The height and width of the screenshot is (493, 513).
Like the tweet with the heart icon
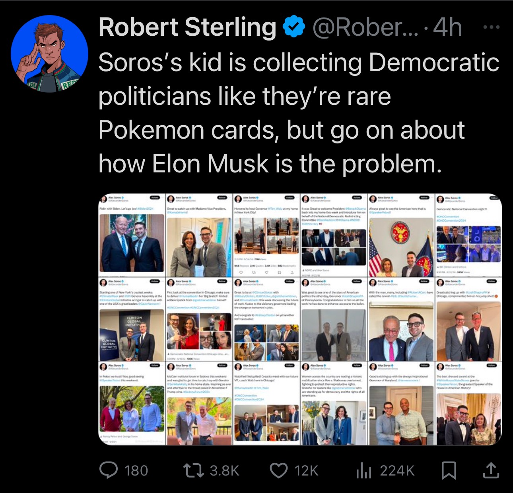pos(278,470)
